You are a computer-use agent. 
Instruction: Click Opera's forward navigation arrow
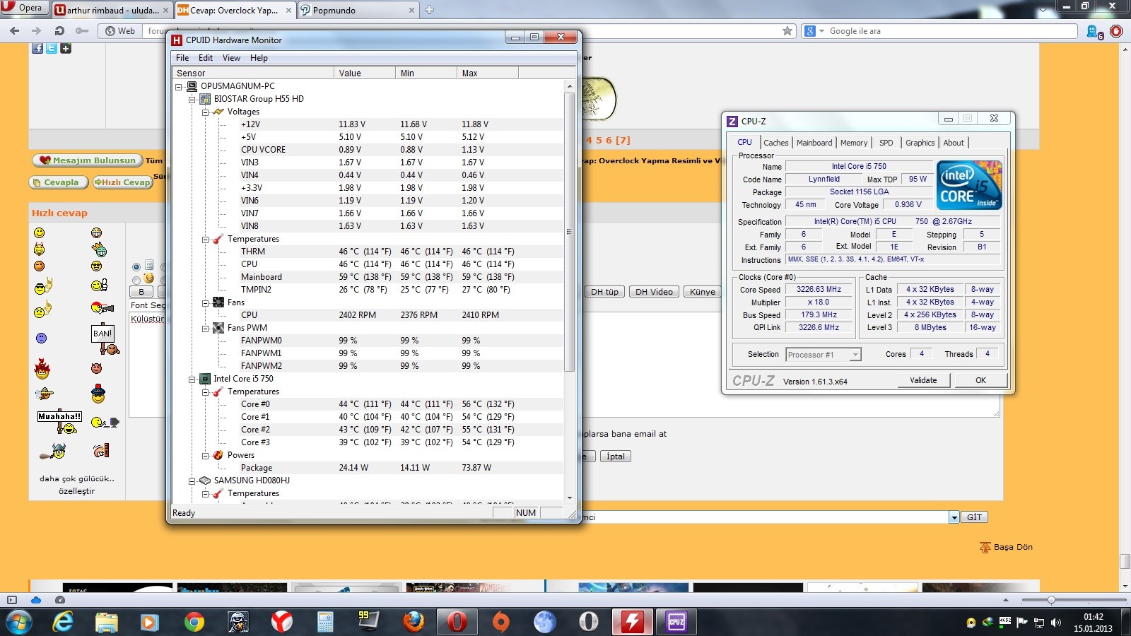(x=37, y=31)
